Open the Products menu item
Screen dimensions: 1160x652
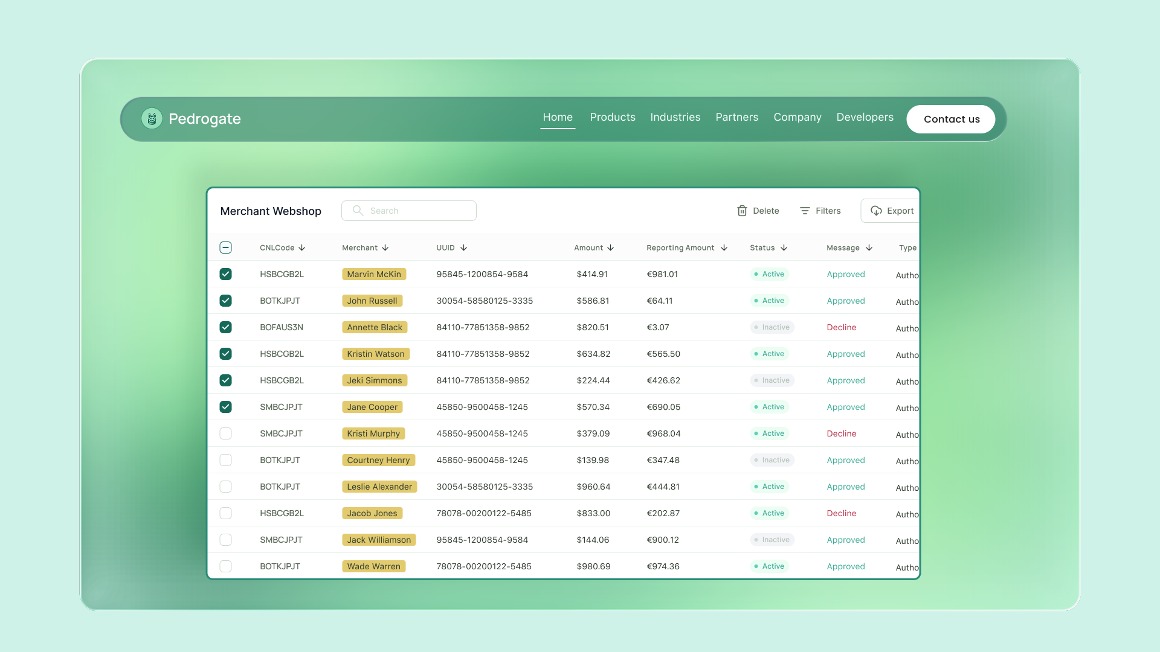612,117
